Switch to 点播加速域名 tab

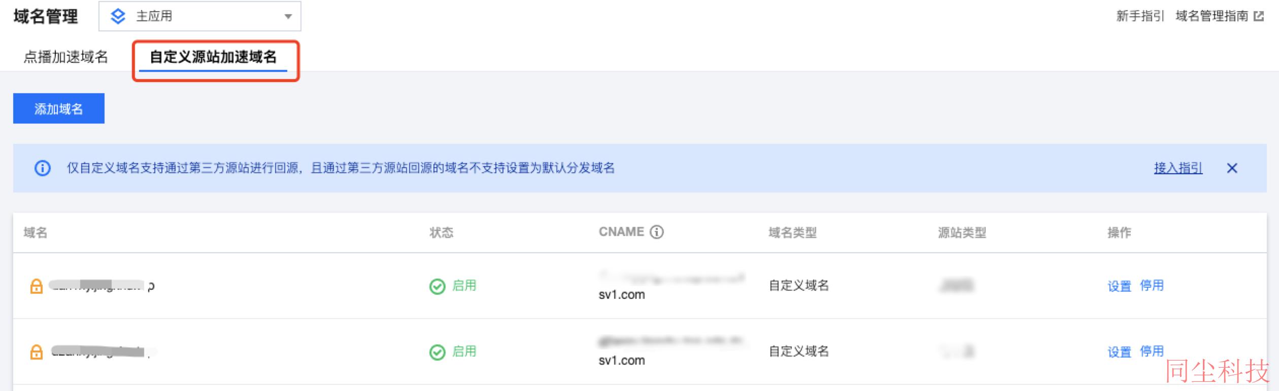pos(66,57)
